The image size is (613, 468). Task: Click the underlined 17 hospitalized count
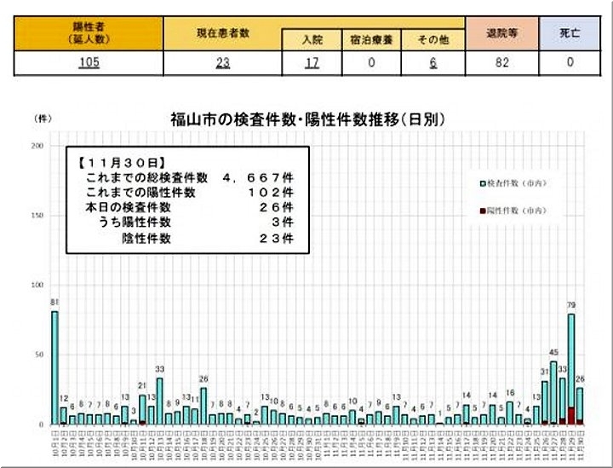tap(314, 62)
